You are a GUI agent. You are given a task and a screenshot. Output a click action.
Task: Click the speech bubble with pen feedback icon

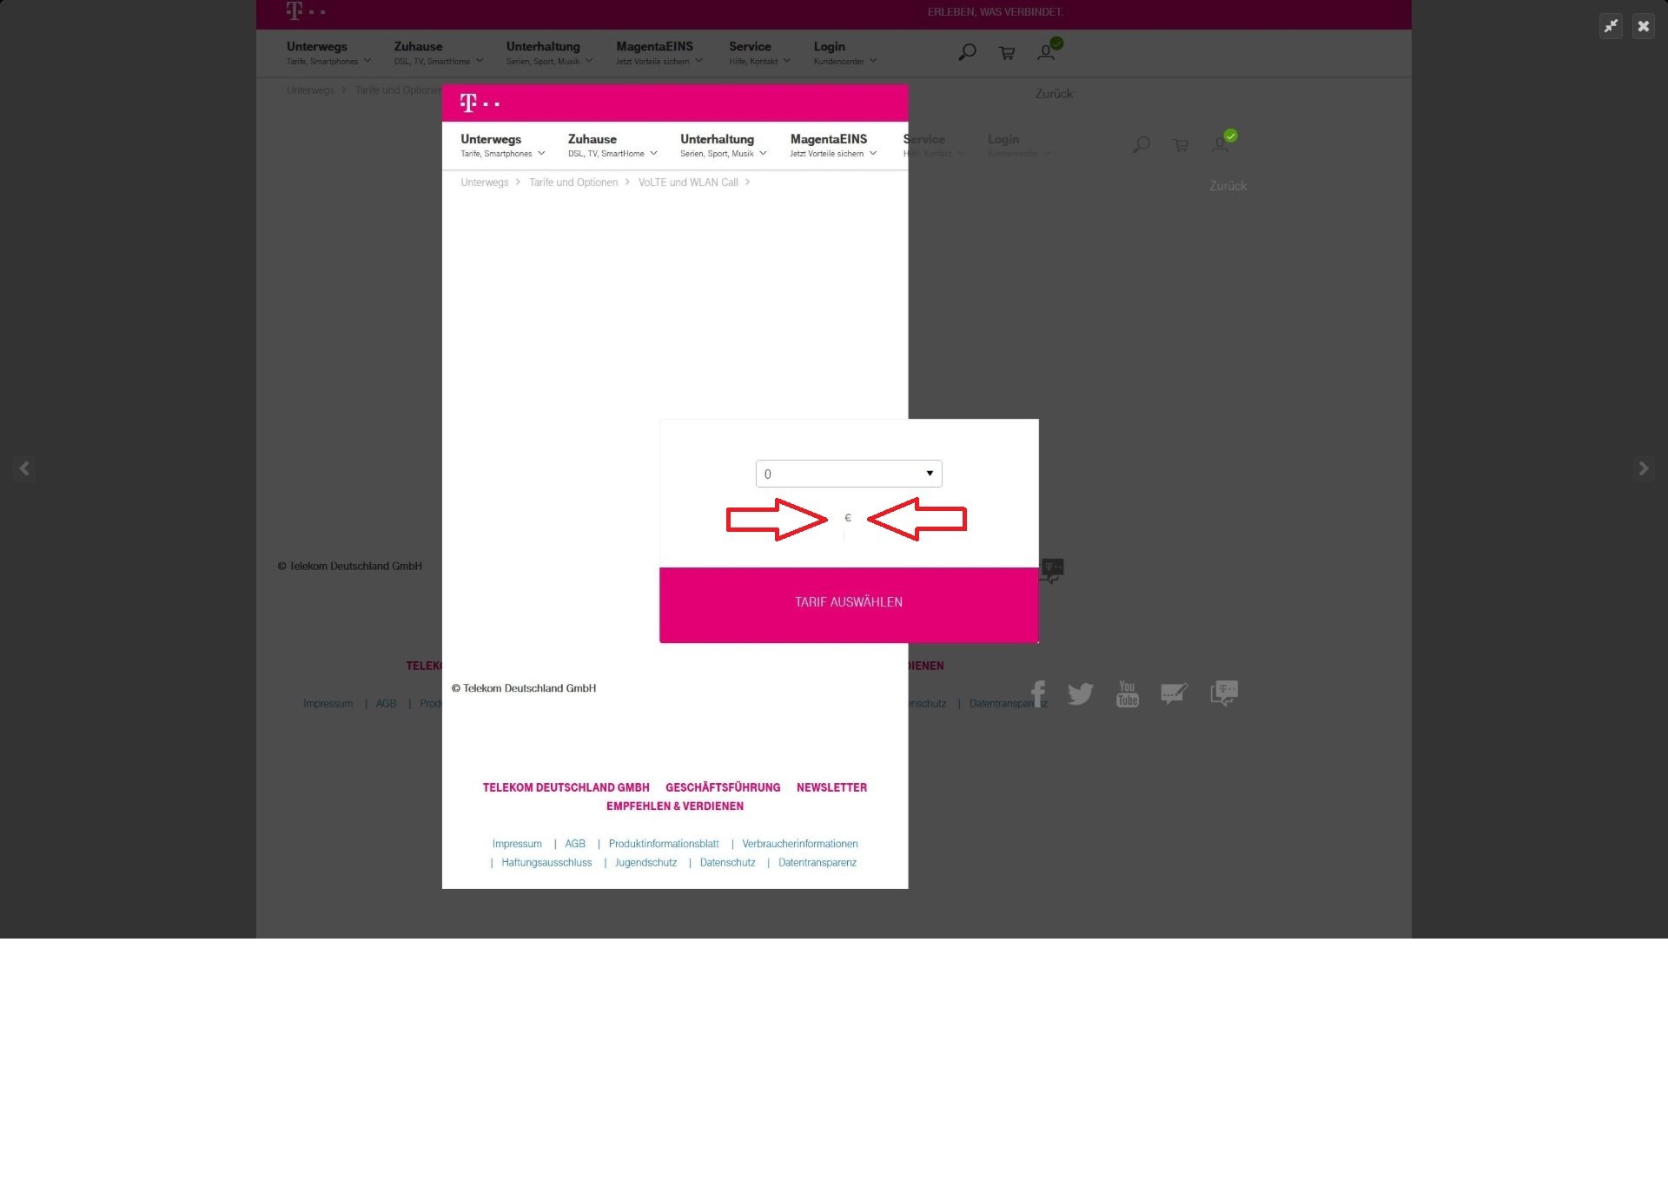coord(1174,693)
